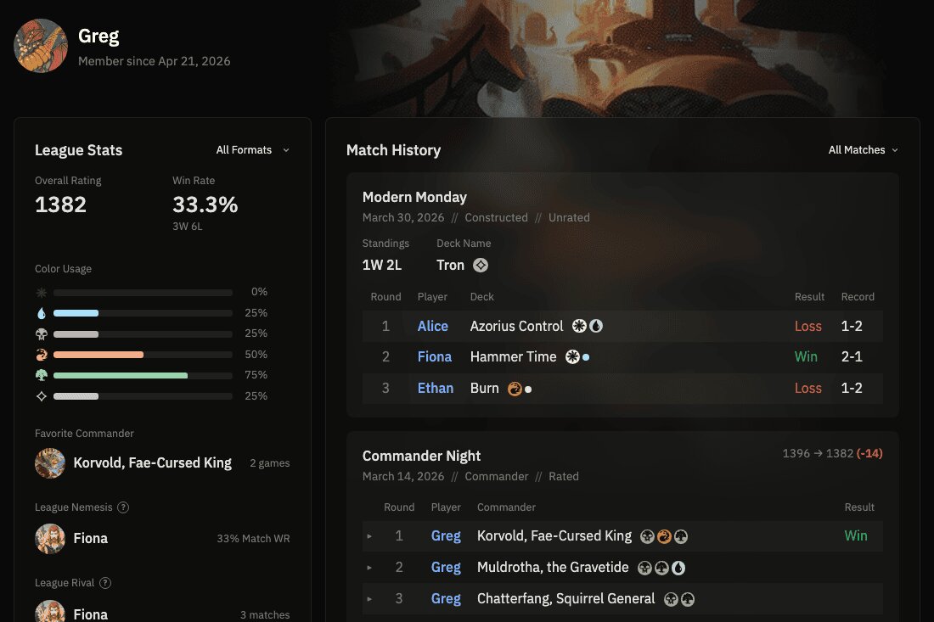Click green mana icon beside Chatterfang

pos(688,599)
